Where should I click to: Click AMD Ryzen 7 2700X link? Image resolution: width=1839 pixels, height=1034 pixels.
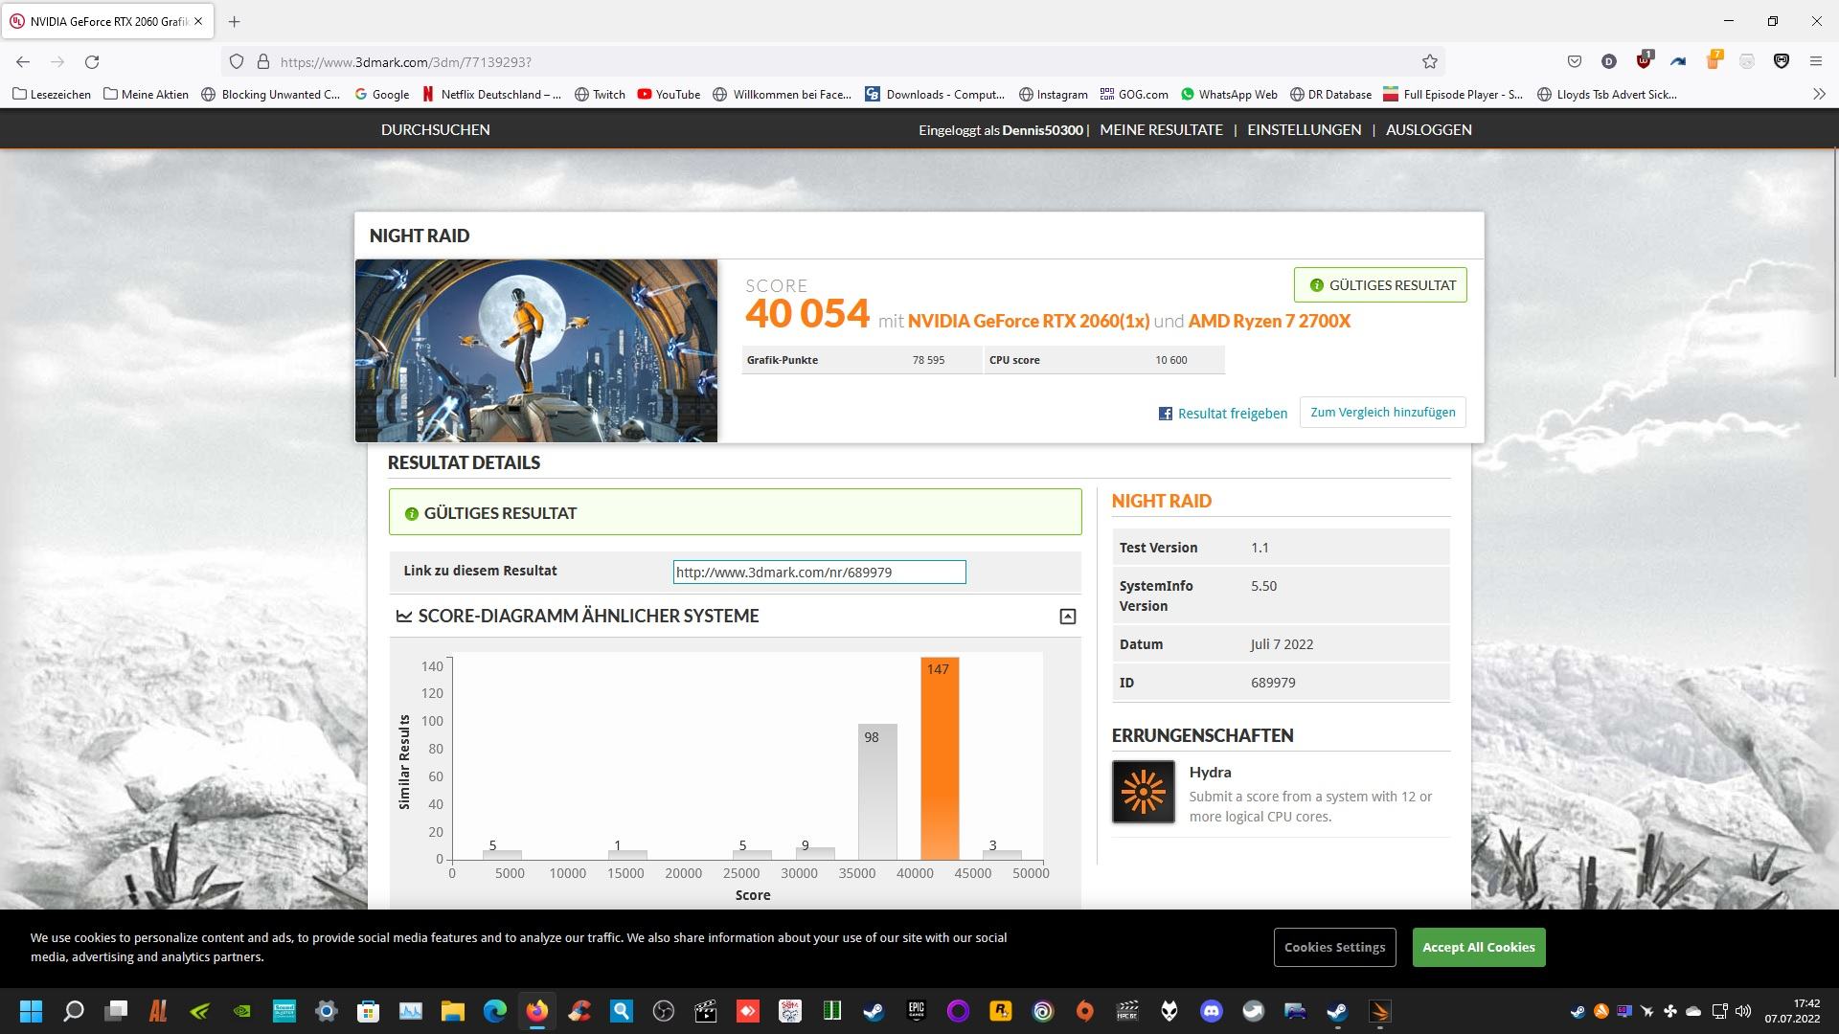pos(1269,321)
